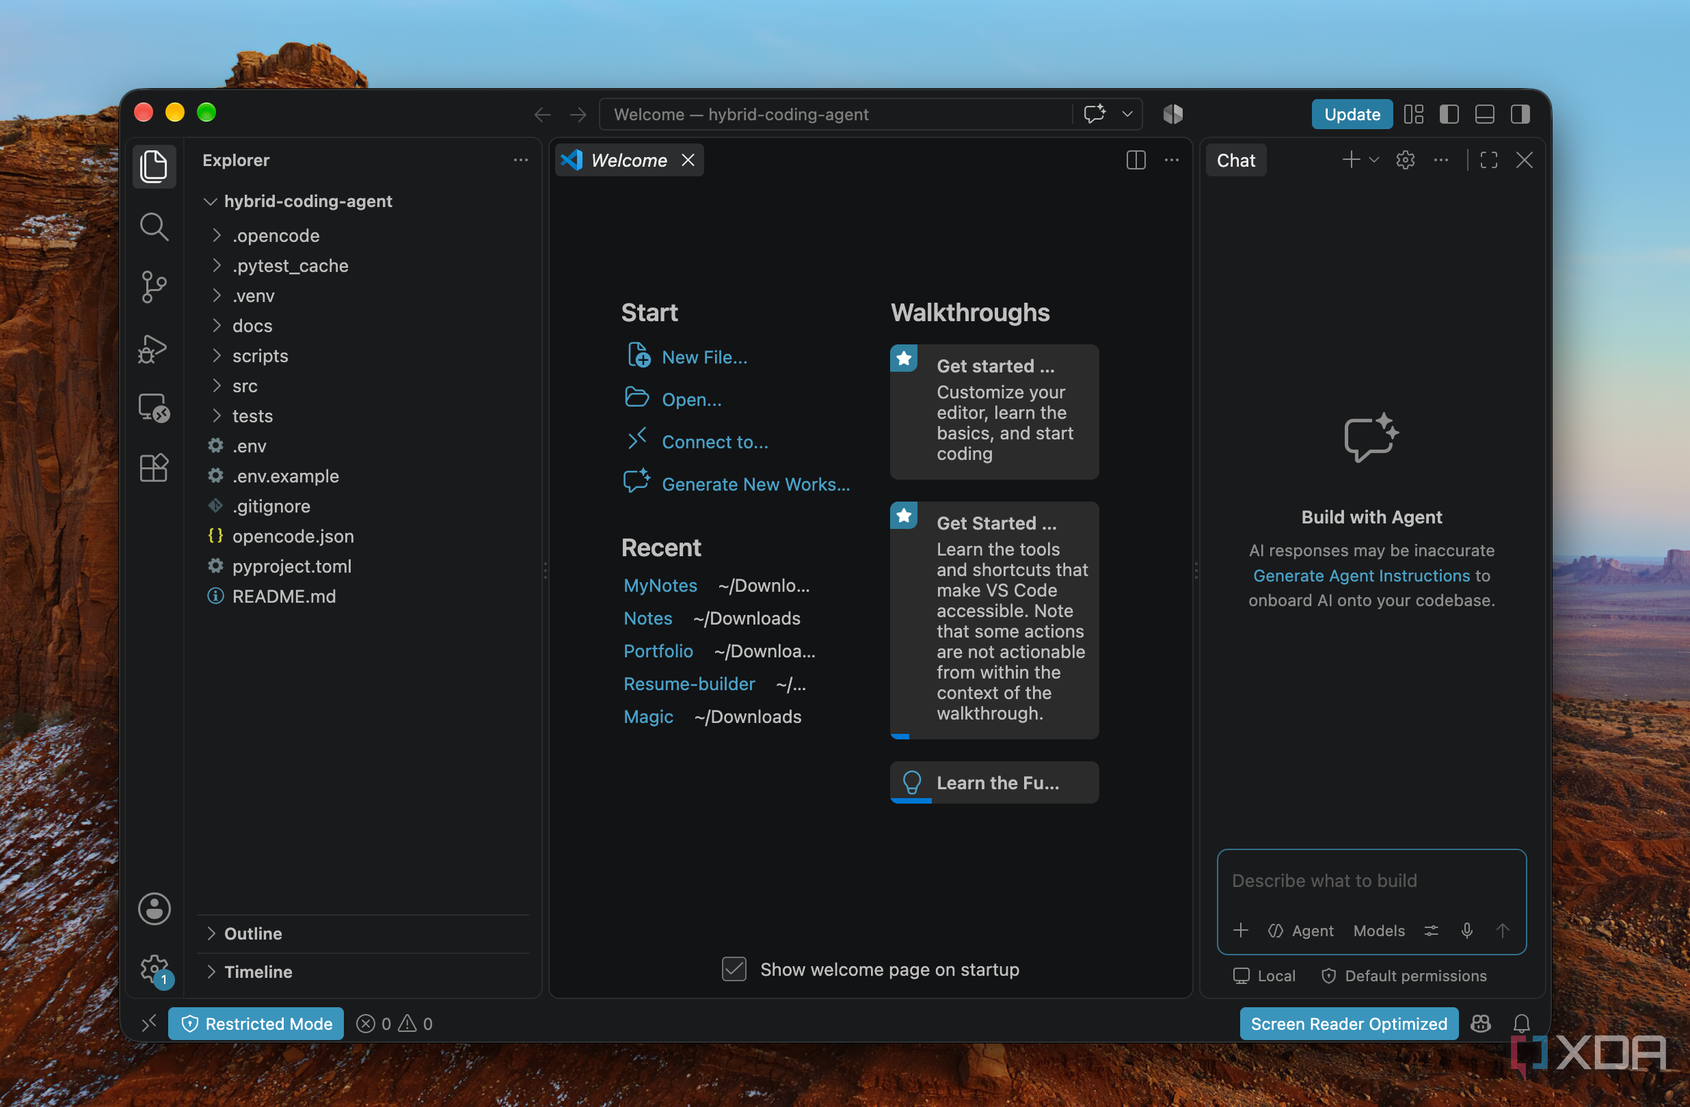1690x1107 pixels.
Task: Uncheck Show welcome page on startup
Action: pyautogui.click(x=734, y=970)
